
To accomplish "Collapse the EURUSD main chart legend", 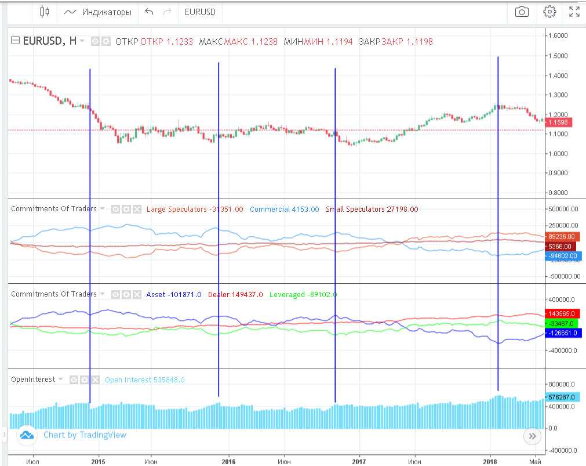I will [16, 41].
